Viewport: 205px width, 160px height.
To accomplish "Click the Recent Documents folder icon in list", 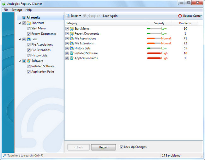I will [71, 34].
